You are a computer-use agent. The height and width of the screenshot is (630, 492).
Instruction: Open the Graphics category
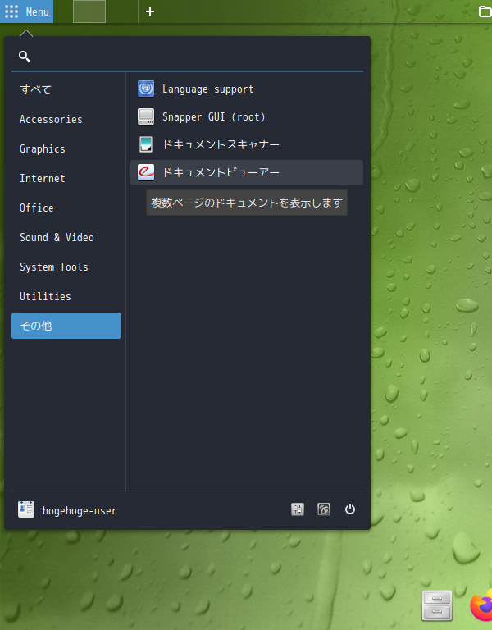pyautogui.click(x=66, y=148)
